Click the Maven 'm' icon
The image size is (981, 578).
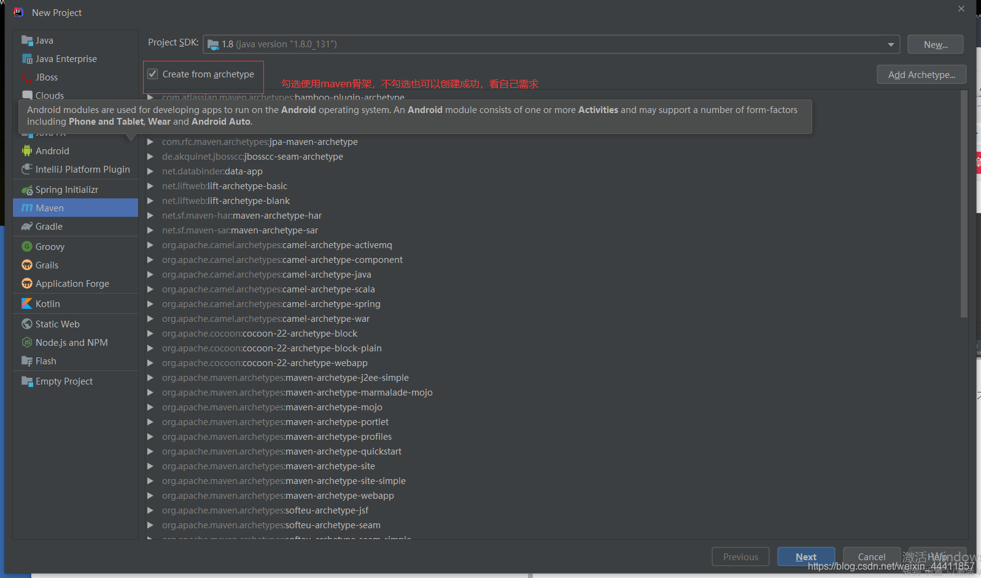click(27, 208)
